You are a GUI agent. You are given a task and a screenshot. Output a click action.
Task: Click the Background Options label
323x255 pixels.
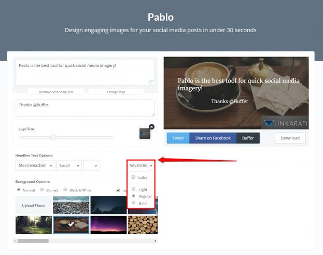click(x=33, y=182)
